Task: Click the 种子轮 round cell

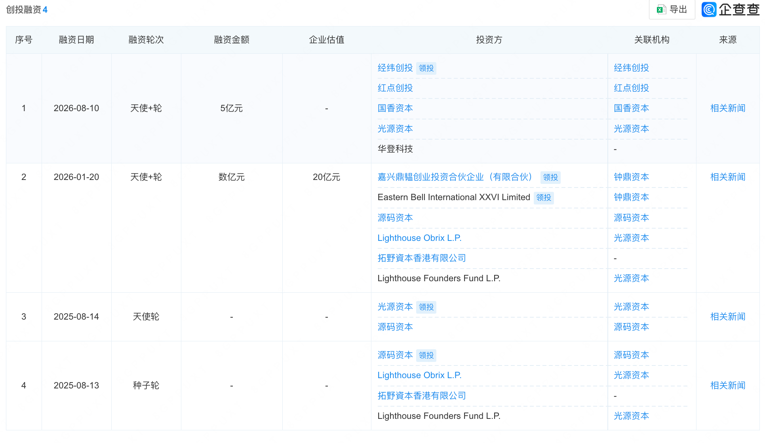Action: pyautogui.click(x=146, y=386)
